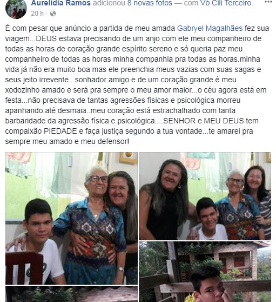Viewport: 276px width, 302px height.
Task: Open large photo of boy with grandmother
Action: 71,218
